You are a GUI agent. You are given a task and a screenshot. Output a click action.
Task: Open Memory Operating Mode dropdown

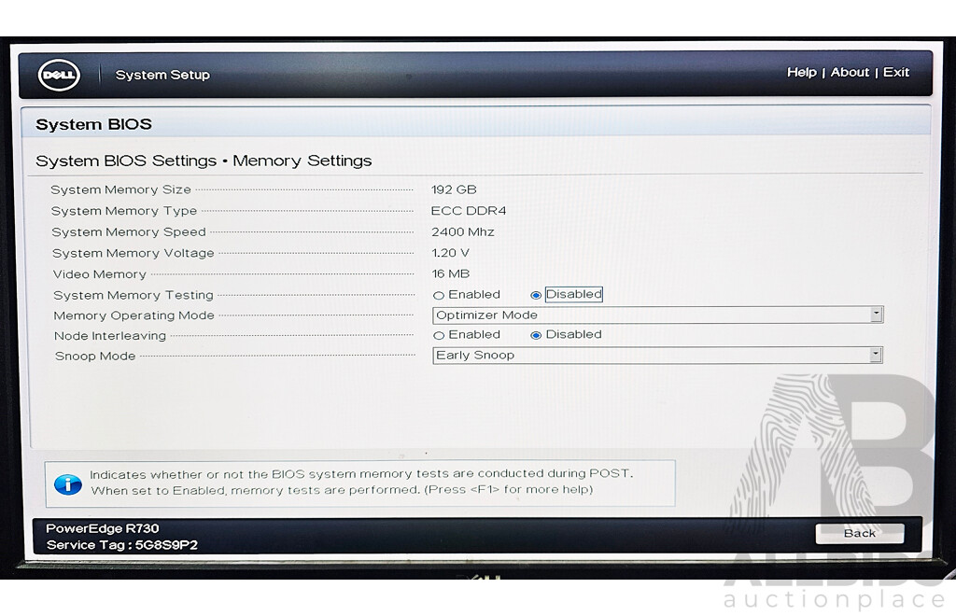[658, 315]
